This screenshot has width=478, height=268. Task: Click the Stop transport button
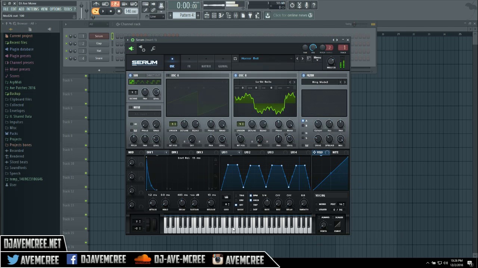pos(111,11)
